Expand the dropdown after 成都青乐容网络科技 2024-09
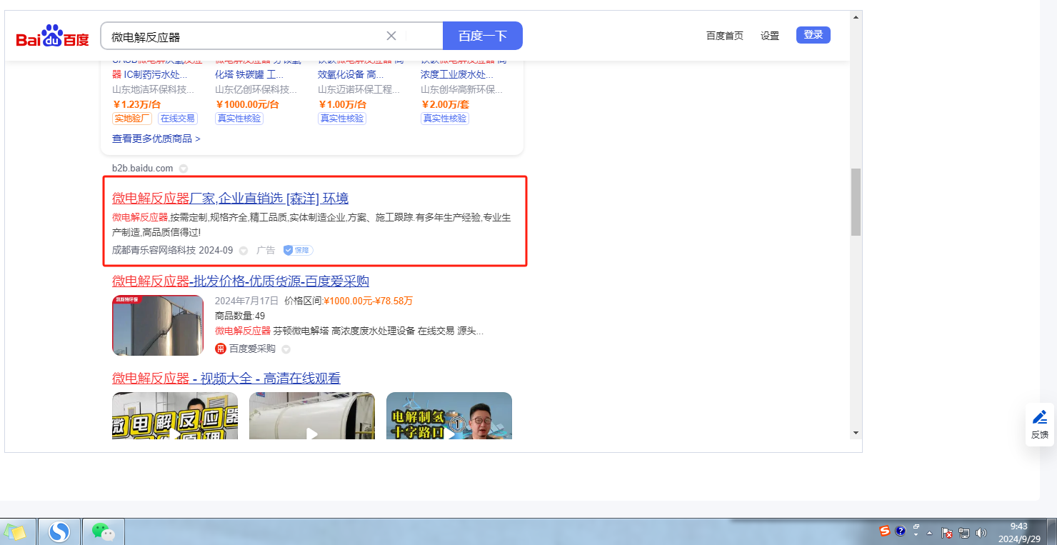Image resolution: width=1057 pixels, height=545 pixels. click(244, 251)
